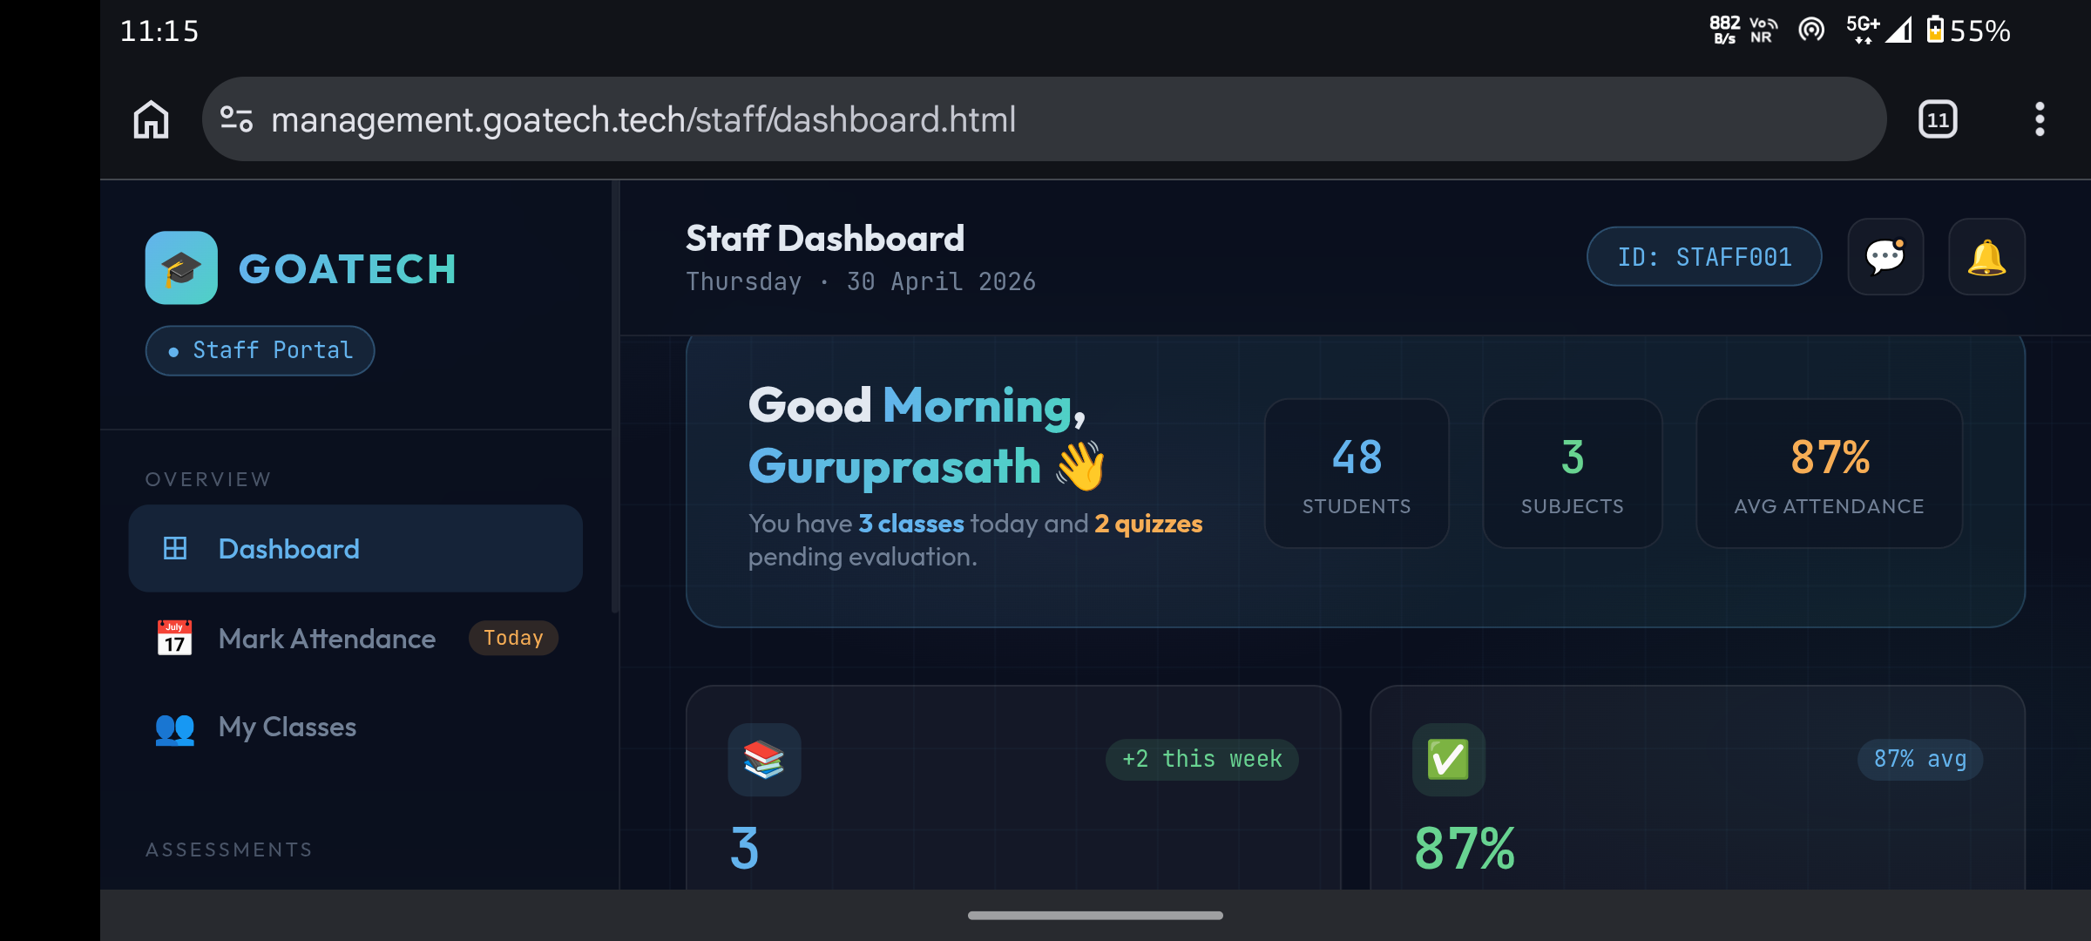This screenshot has height=941, width=2091.
Task: Open the browser three-dot menu
Action: pyautogui.click(x=2040, y=119)
